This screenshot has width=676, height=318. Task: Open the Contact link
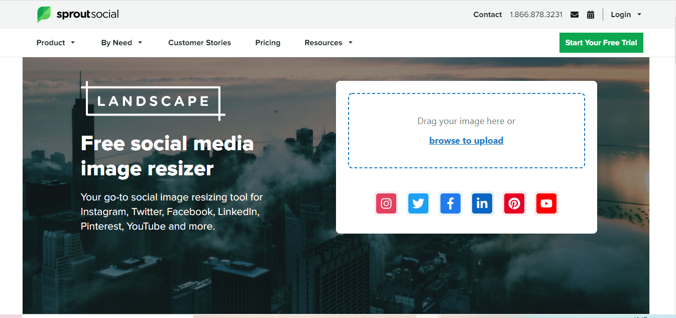pyautogui.click(x=488, y=15)
